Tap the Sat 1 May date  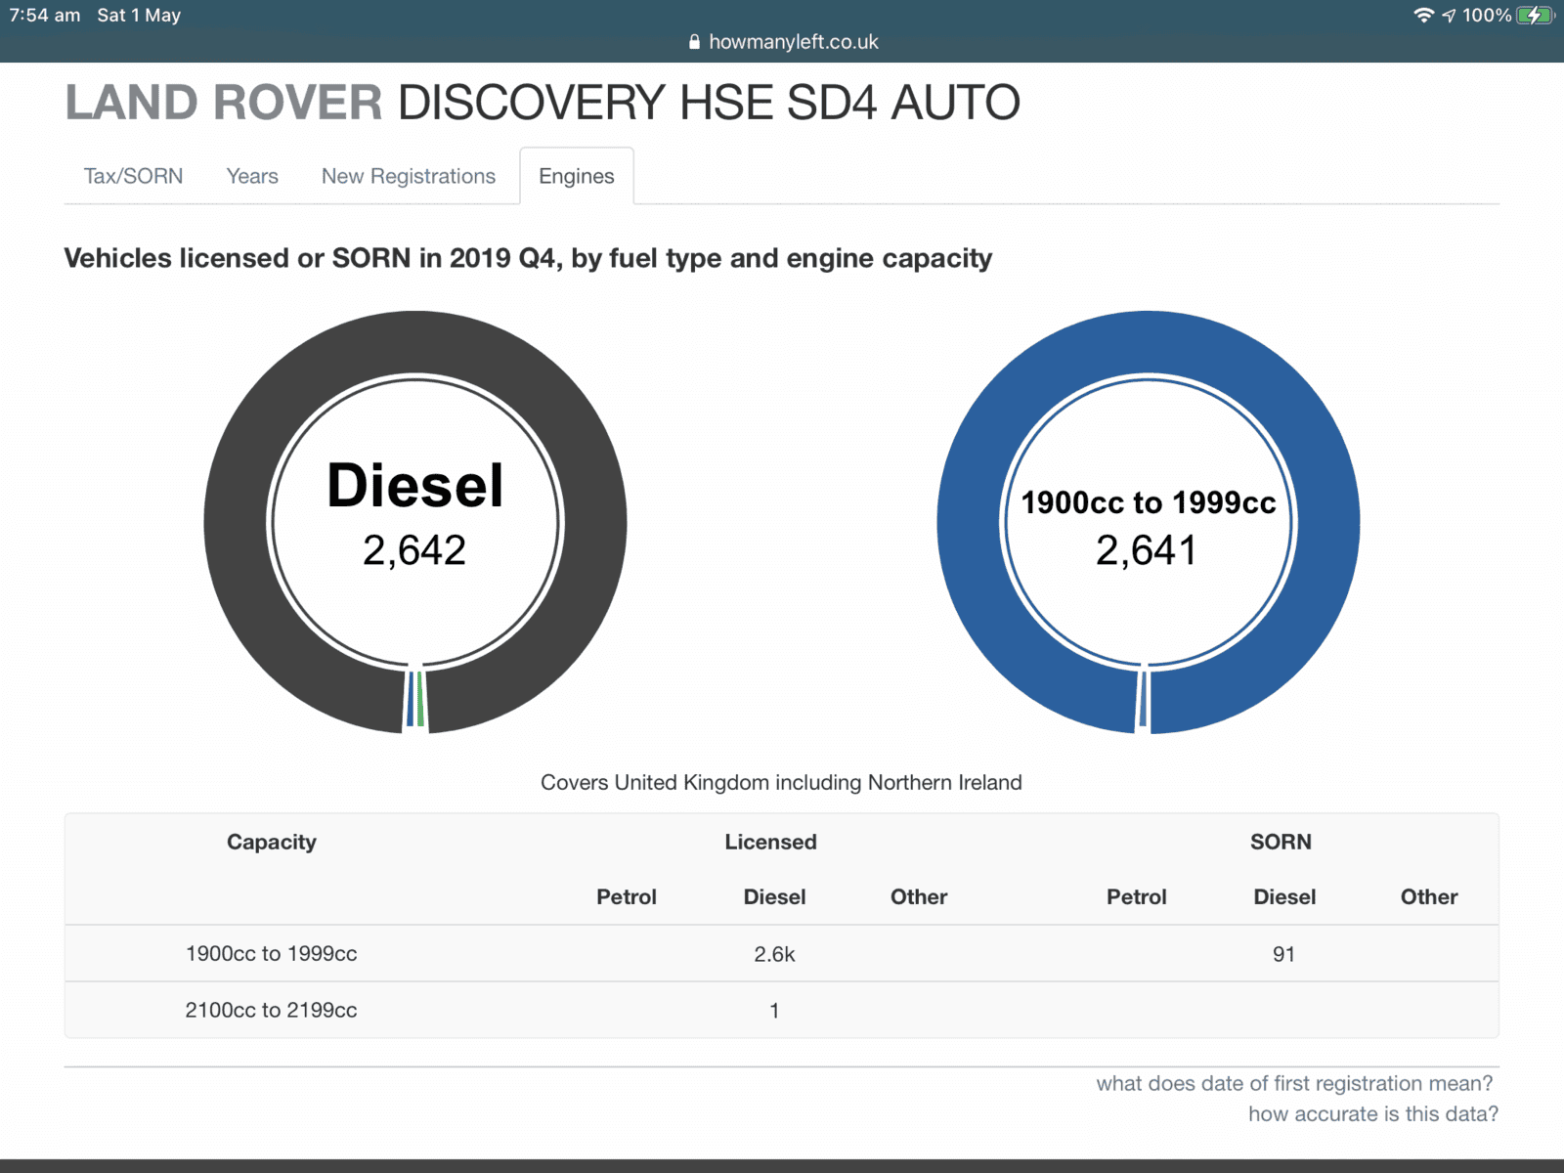(139, 15)
